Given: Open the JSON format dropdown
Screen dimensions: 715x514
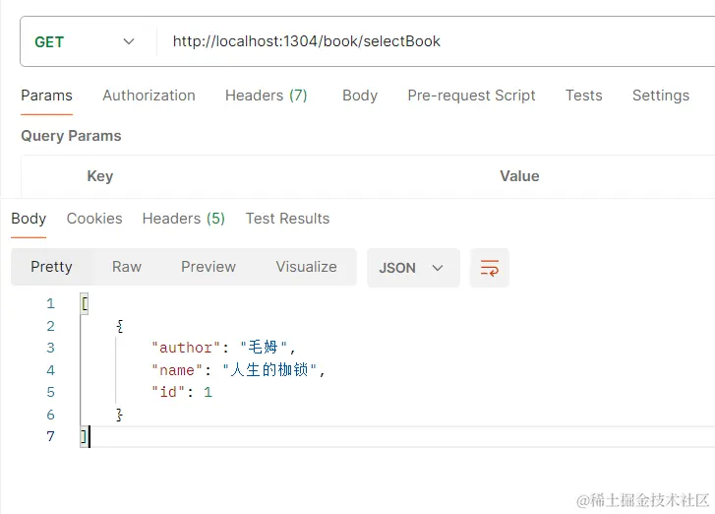Looking at the screenshot, I should pyautogui.click(x=413, y=268).
